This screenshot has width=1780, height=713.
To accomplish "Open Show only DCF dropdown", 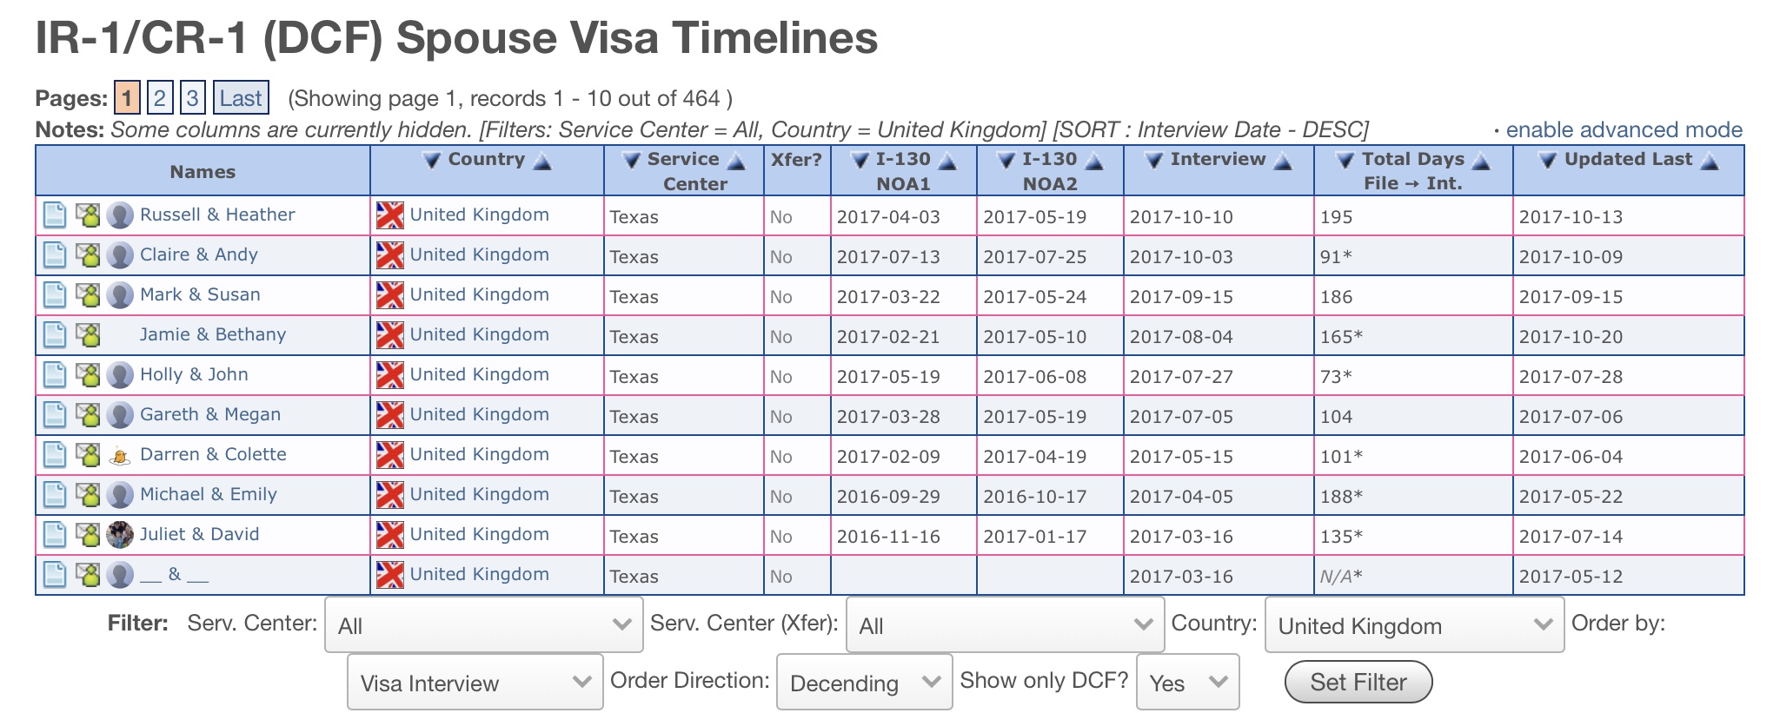I will tap(1187, 682).
